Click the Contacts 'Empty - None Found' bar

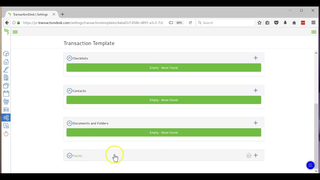tap(164, 100)
